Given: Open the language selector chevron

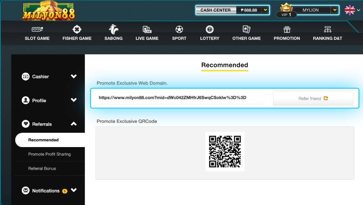Looking at the screenshot, I should [358, 10].
